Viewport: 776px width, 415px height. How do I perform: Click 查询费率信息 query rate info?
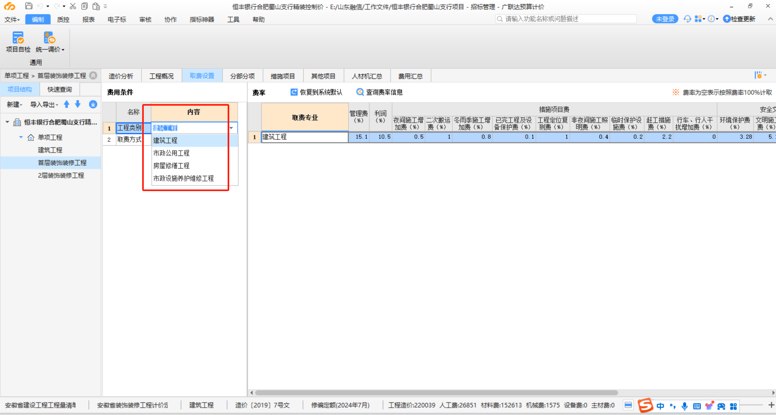(379, 92)
